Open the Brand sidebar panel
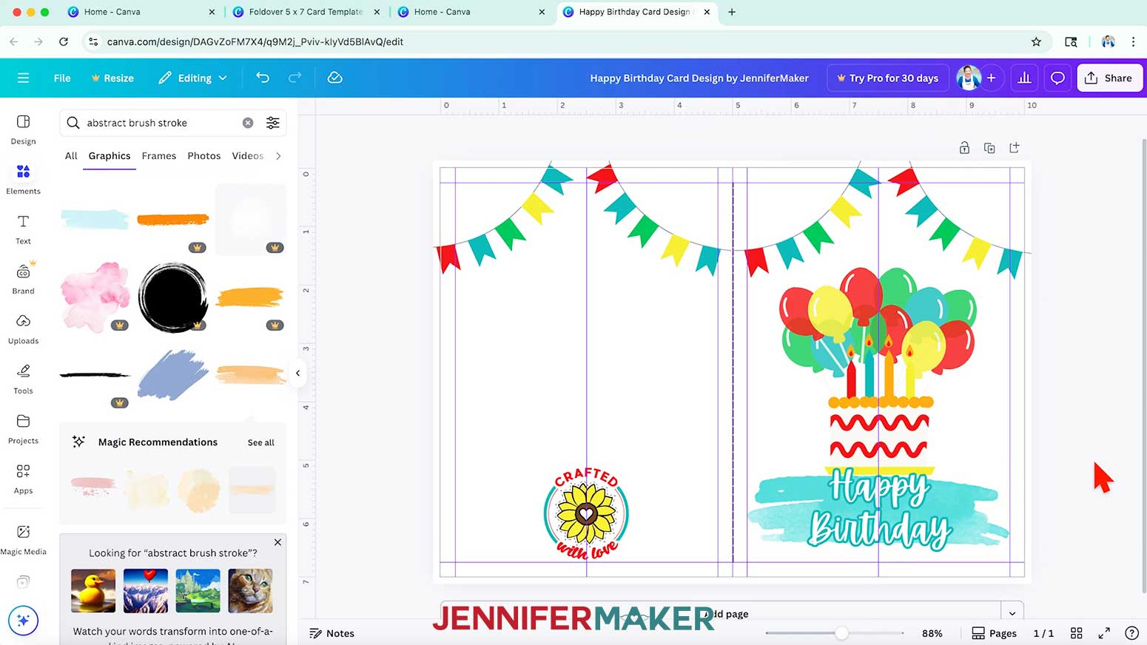This screenshot has width=1147, height=645. 23,279
